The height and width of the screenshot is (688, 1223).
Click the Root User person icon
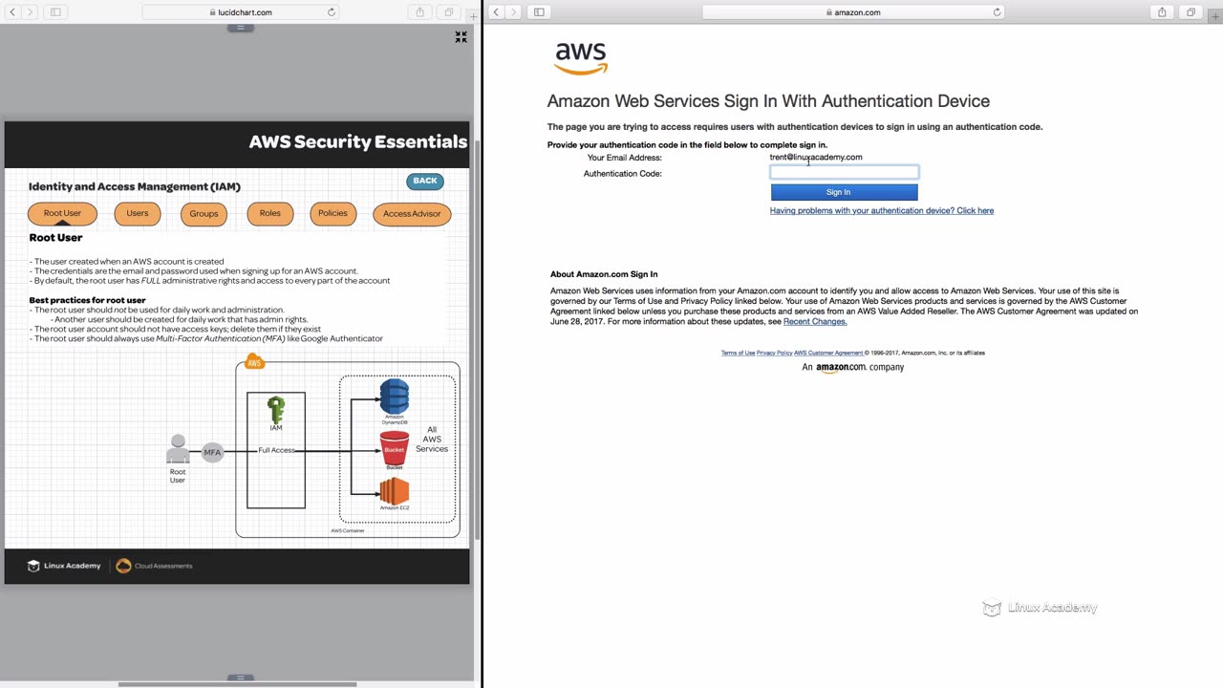pyautogui.click(x=178, y=449)
